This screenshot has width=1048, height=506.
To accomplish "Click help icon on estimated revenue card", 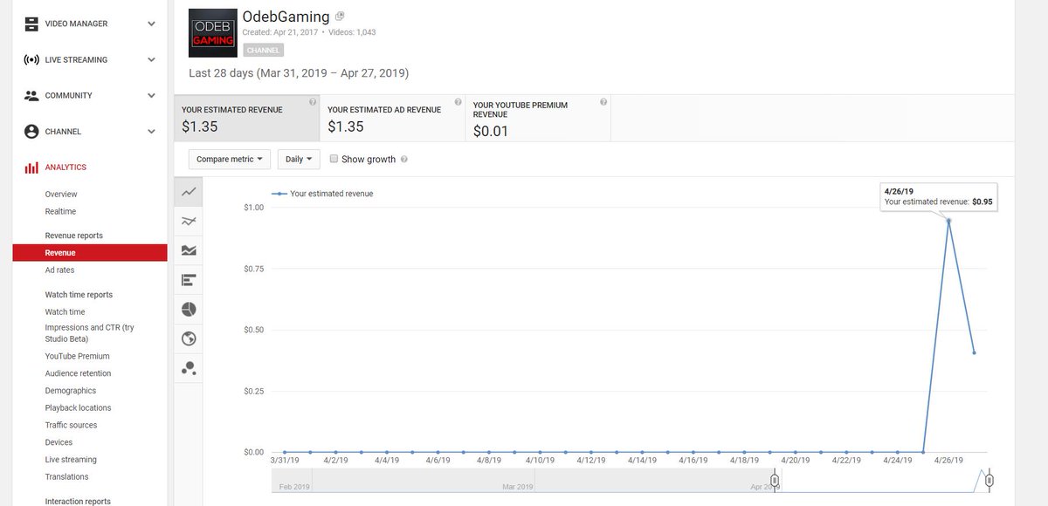I will pos(313,102).
